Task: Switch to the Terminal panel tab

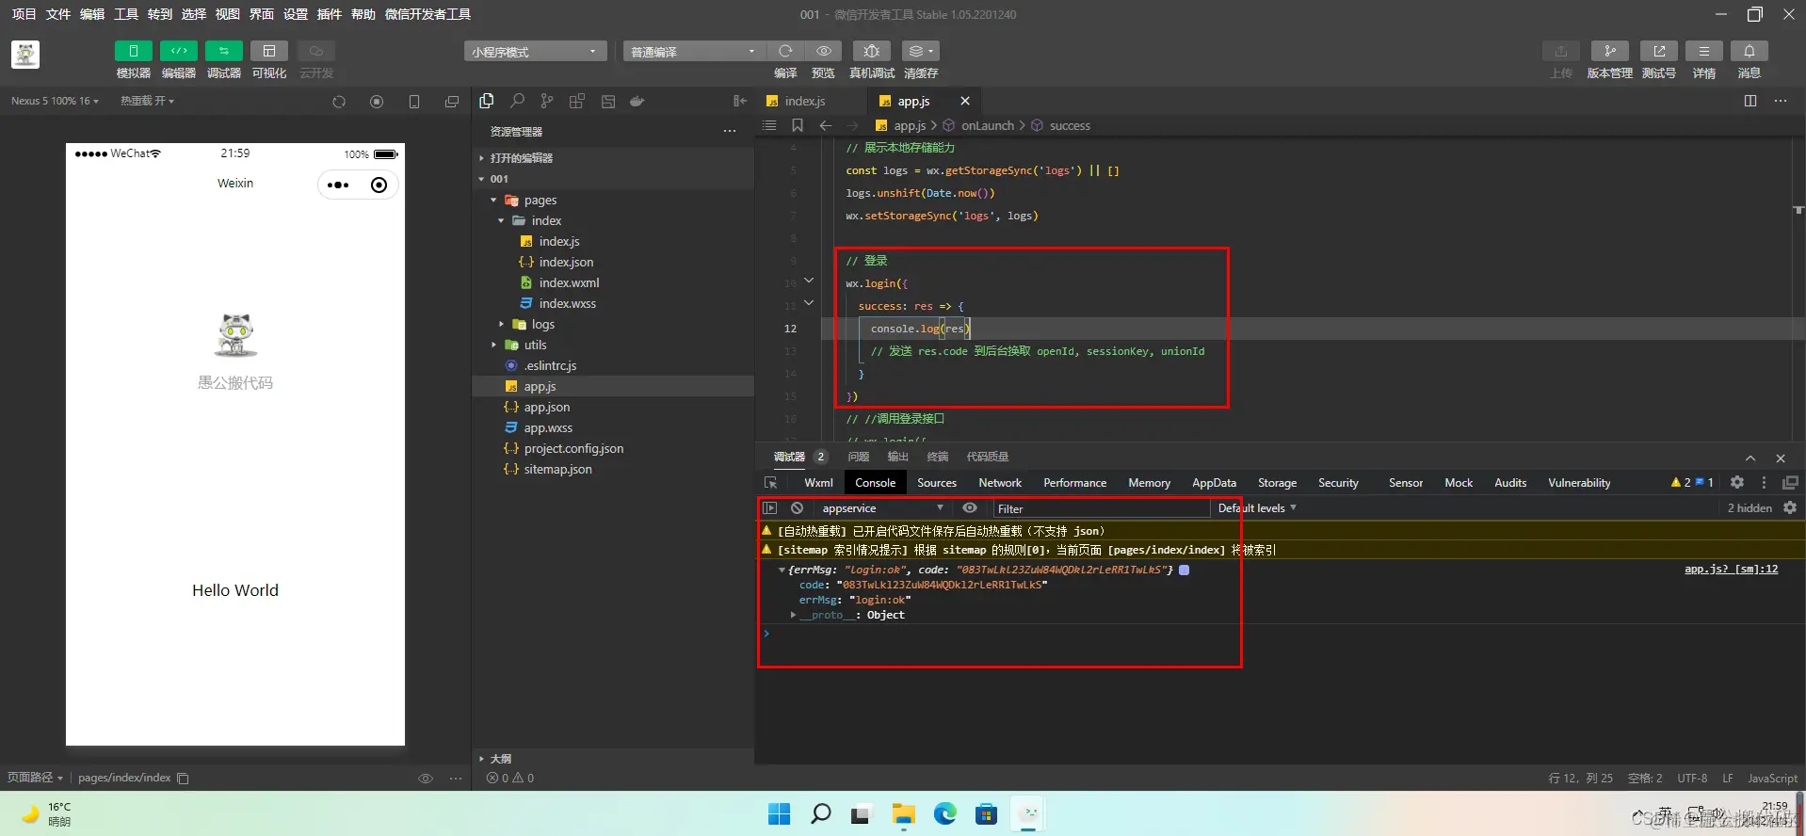Action: coord(937,457)
